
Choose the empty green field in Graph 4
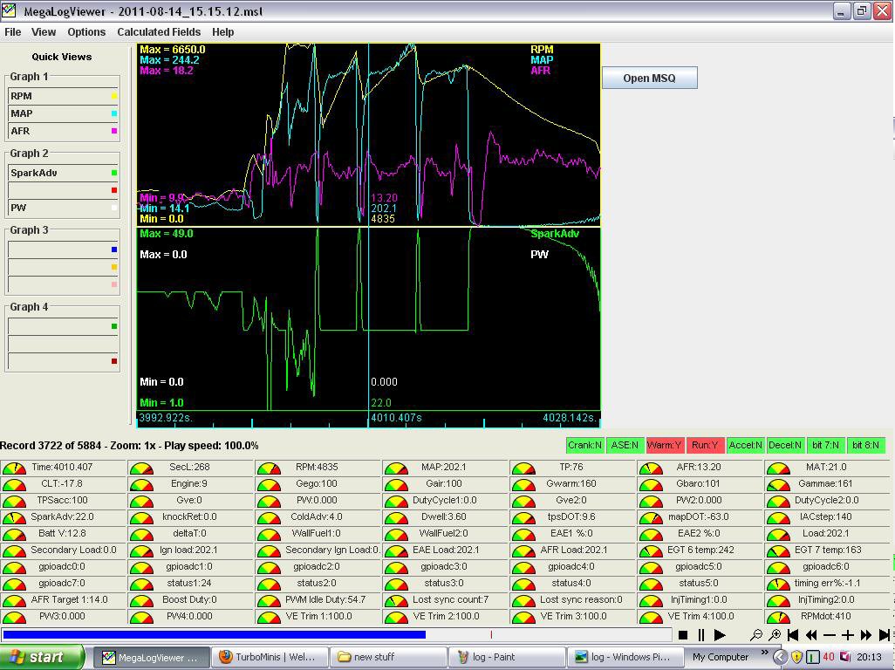pos(63,326)
